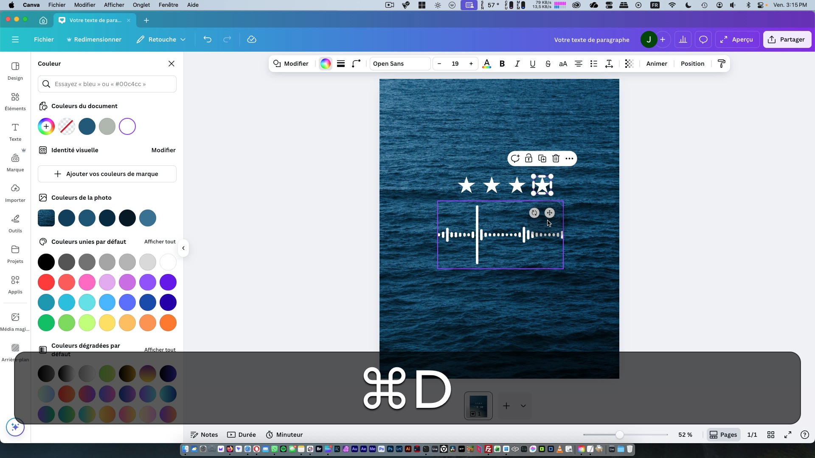Toggle underline formatting

coord(532,64)
